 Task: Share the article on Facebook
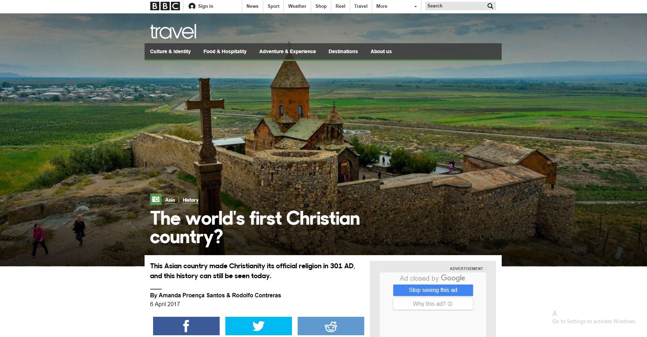pyautogui.click(x=186, y=326)
